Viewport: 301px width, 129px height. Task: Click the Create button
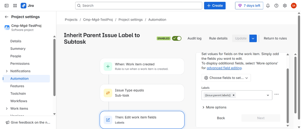coord(215,6)
